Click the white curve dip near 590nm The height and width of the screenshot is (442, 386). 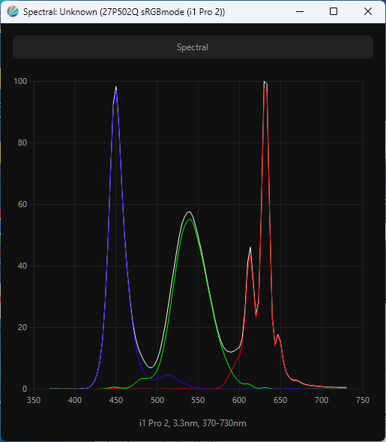click(x=231, y=352)
